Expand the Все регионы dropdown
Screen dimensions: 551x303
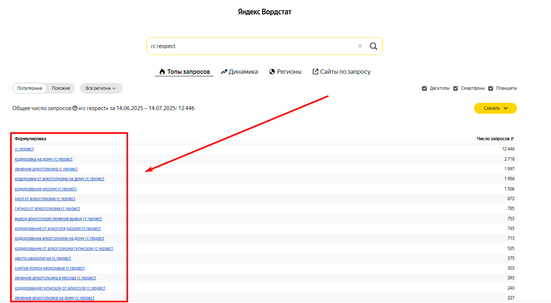(101, 88)
